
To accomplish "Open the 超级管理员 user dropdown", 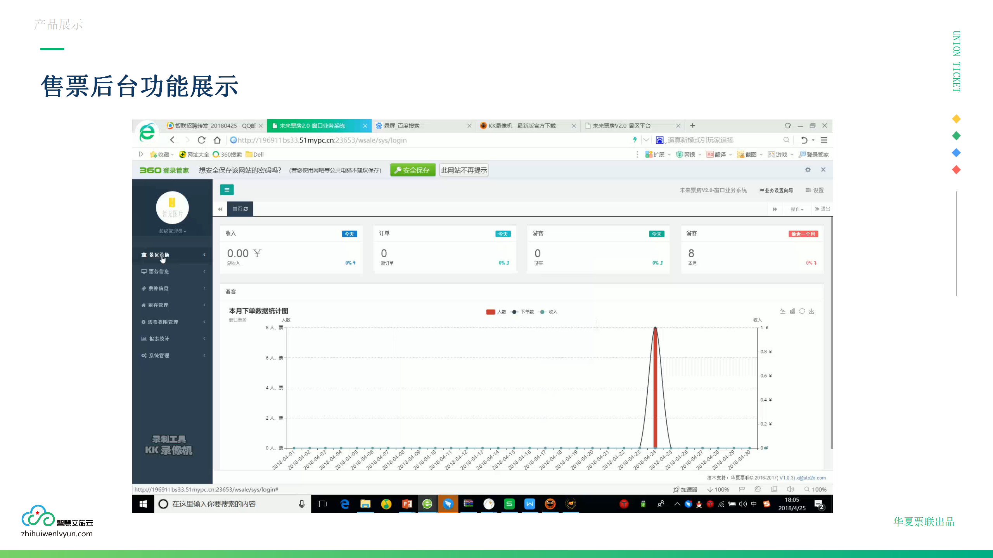I will pos(173,231).
